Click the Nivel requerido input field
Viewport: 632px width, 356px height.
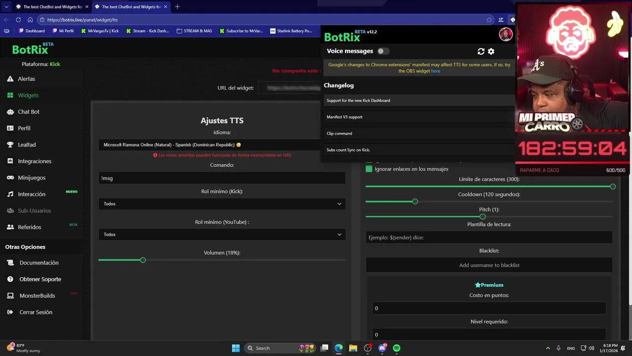click(x=489, y=334)
